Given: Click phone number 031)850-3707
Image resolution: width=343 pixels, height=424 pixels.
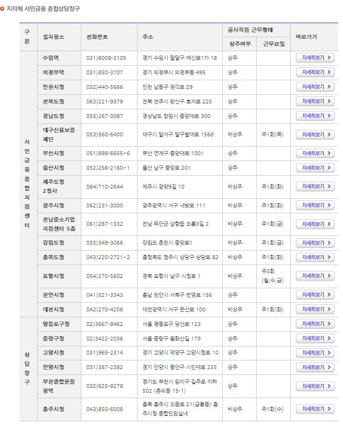Looking at the screenshot, I should [105, 73].
